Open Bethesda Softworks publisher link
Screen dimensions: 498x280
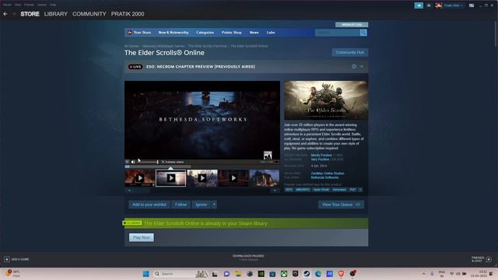tap(324, 177)
